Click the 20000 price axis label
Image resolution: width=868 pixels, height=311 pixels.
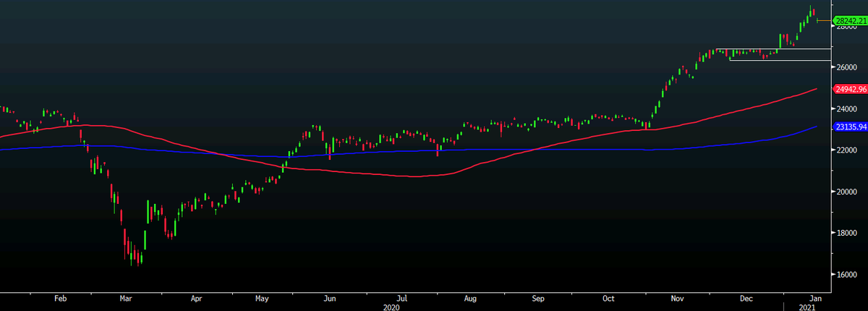point(847,192)
